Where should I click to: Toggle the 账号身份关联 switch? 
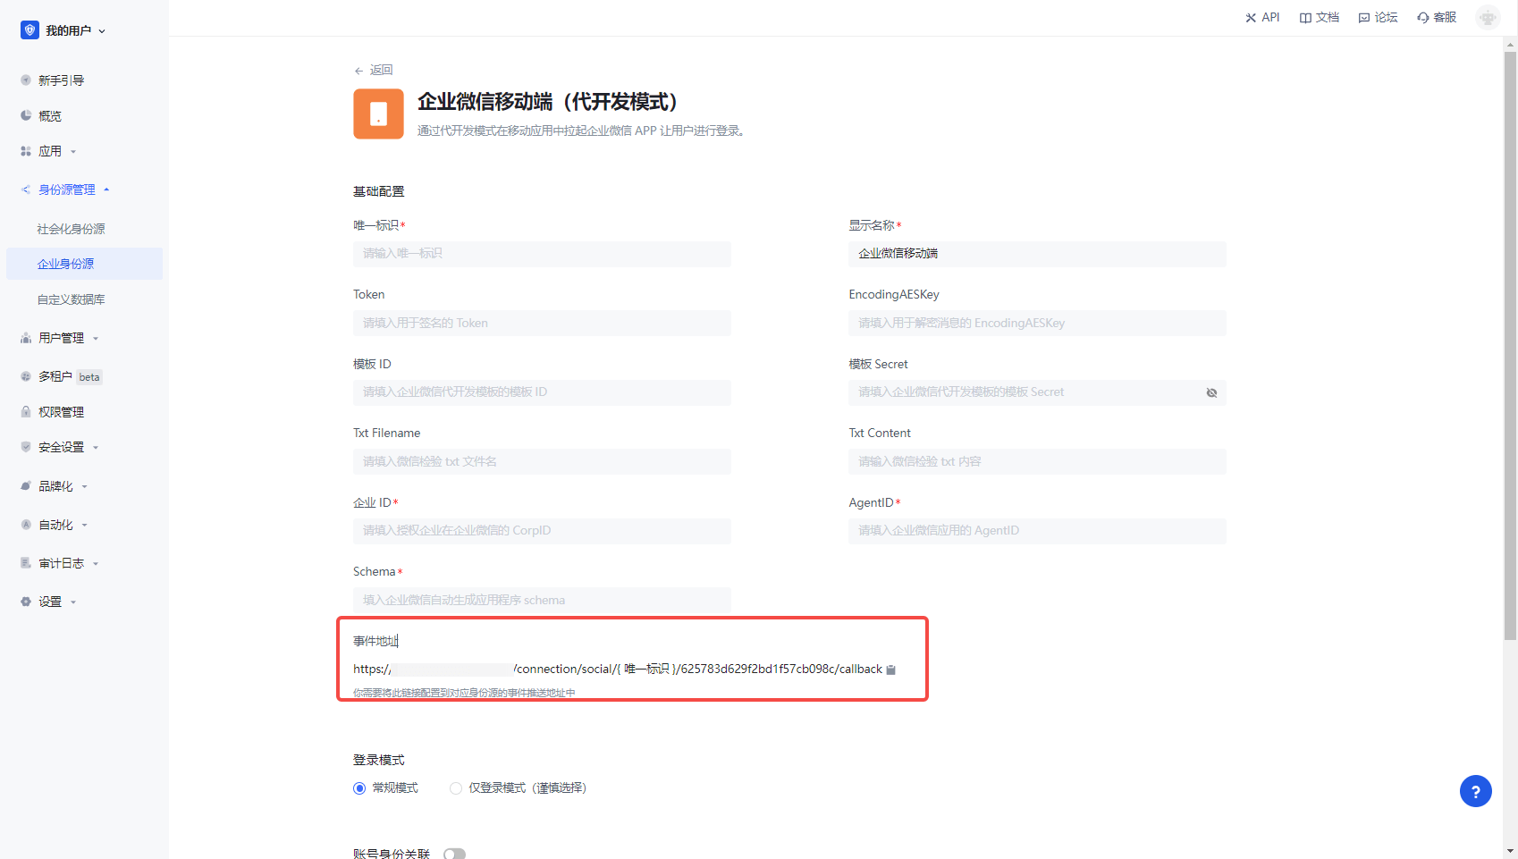pyautogui.click(x=454, y=854)
